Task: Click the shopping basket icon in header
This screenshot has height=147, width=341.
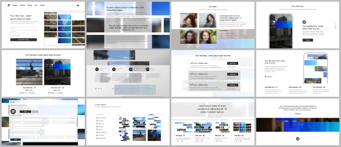Action: click(x=78, y=5)
